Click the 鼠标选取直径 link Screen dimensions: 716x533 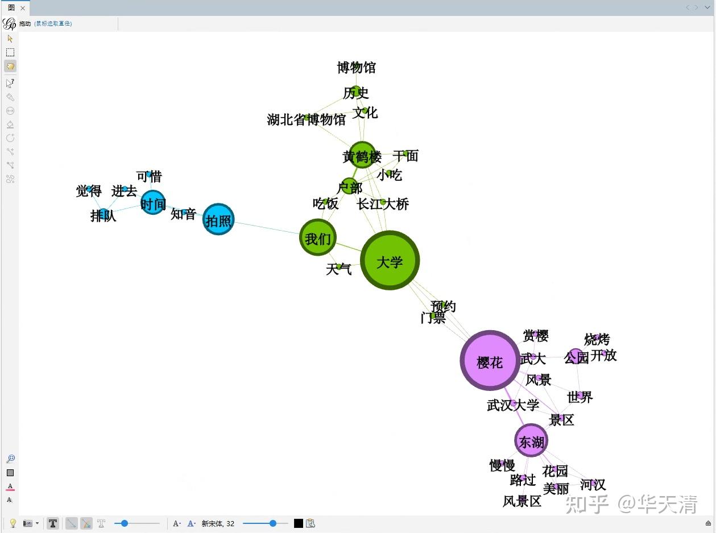53,23
